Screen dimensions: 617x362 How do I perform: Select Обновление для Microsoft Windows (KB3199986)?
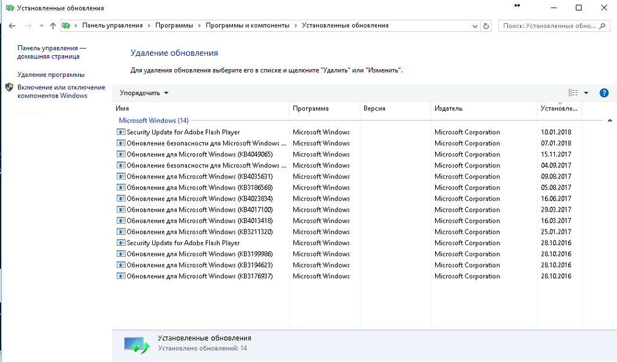[199, 254]
